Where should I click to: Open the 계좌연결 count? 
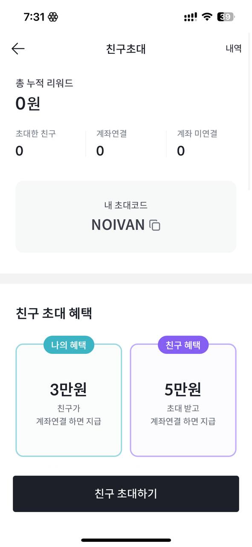(x=100, y=151)
